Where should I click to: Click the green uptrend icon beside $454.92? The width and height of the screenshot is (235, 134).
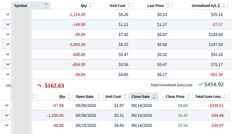coord(200,85)
